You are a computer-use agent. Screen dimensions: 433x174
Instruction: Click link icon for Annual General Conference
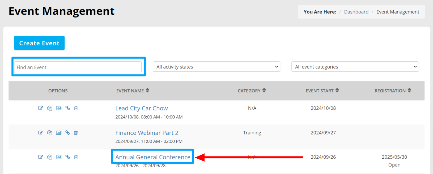click(68, 157)
